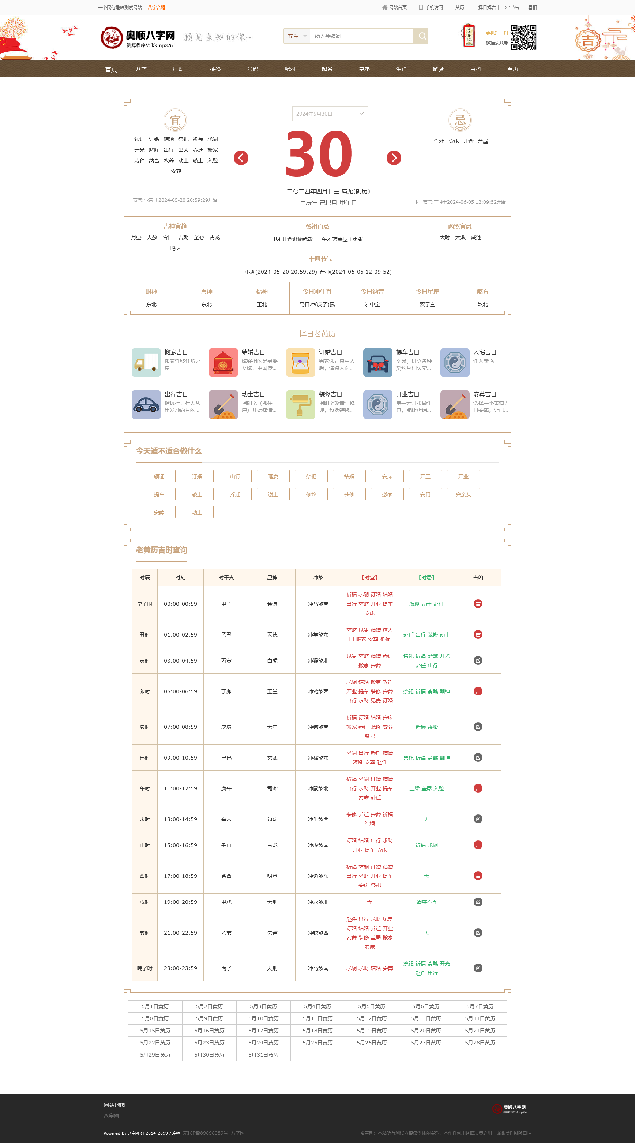Open the 搬家吉日 moving truck icon
This screenshot has height=1143, width=635.
[146, 362]
